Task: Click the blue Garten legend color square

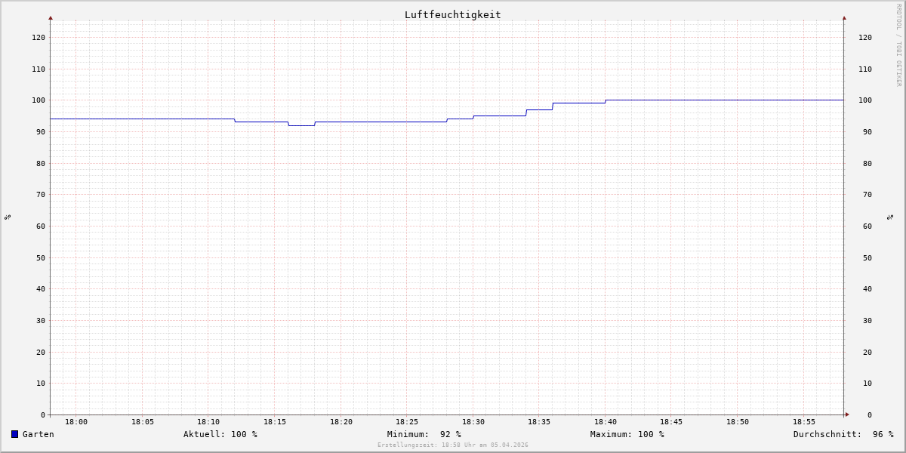Action: (14, 434)
